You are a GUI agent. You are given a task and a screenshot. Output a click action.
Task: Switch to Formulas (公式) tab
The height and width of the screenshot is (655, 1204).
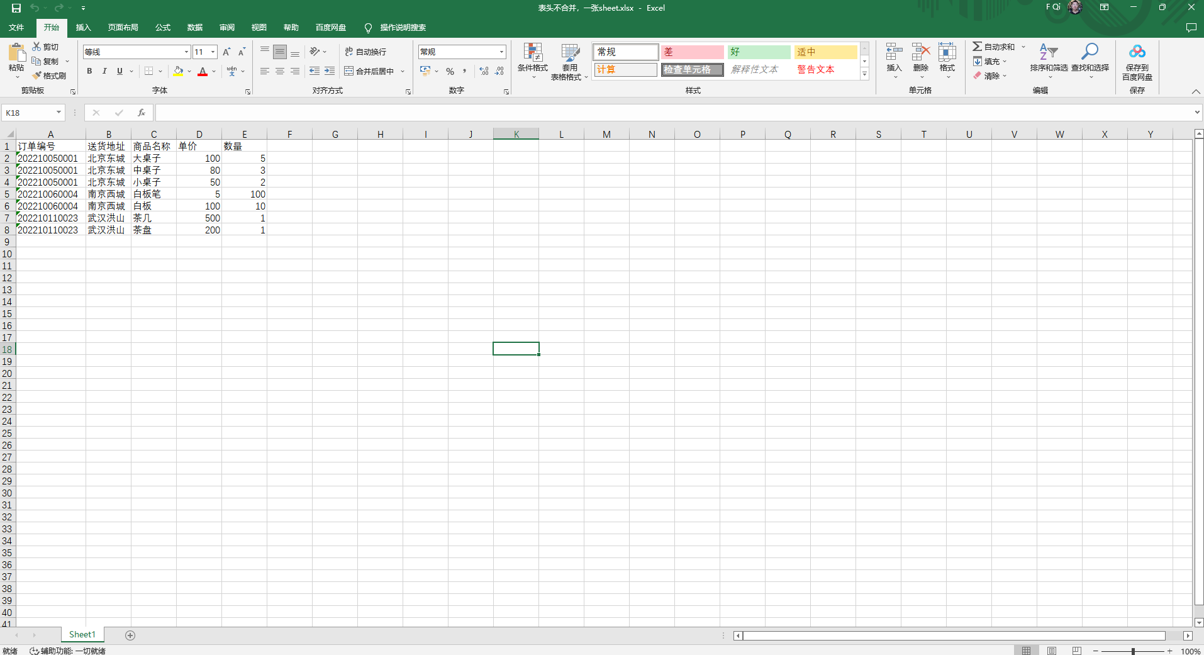click(x=163, y=28)
